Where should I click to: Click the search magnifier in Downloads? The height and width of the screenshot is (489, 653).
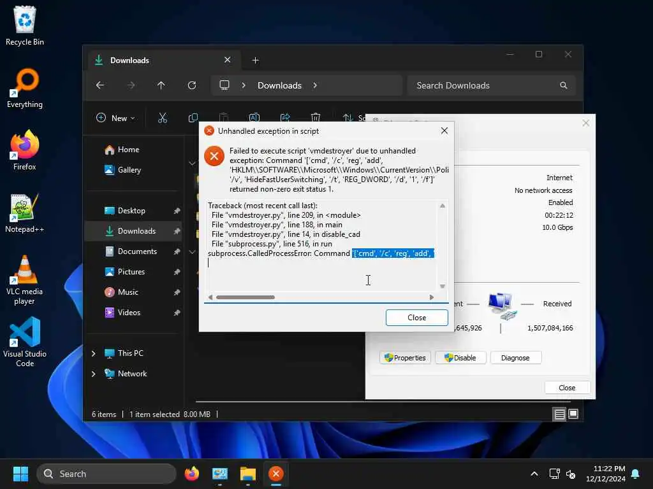point(564,85)
